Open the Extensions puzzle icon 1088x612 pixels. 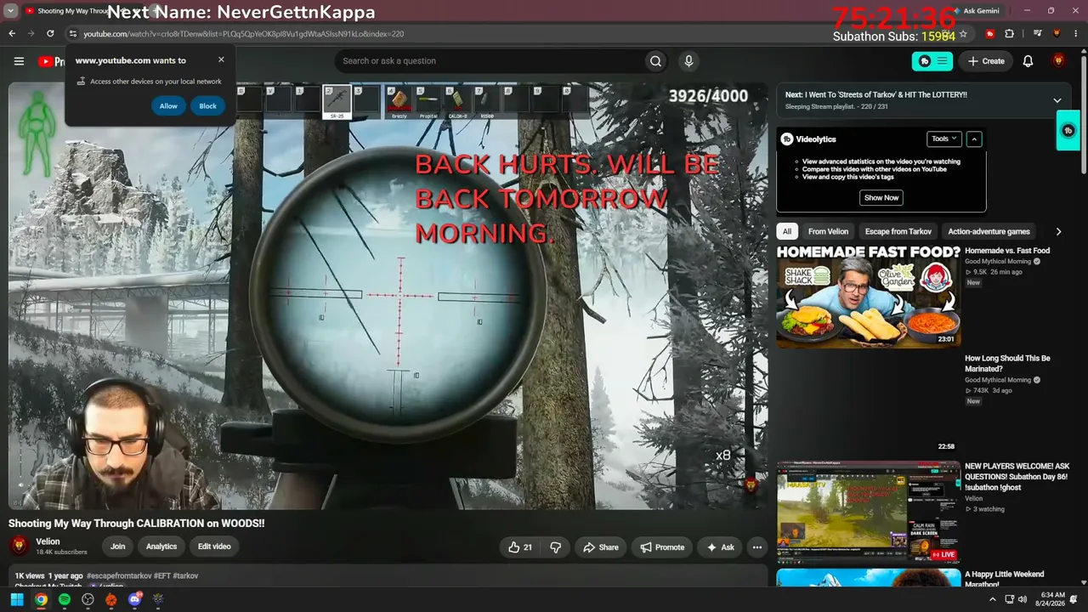1009,34
